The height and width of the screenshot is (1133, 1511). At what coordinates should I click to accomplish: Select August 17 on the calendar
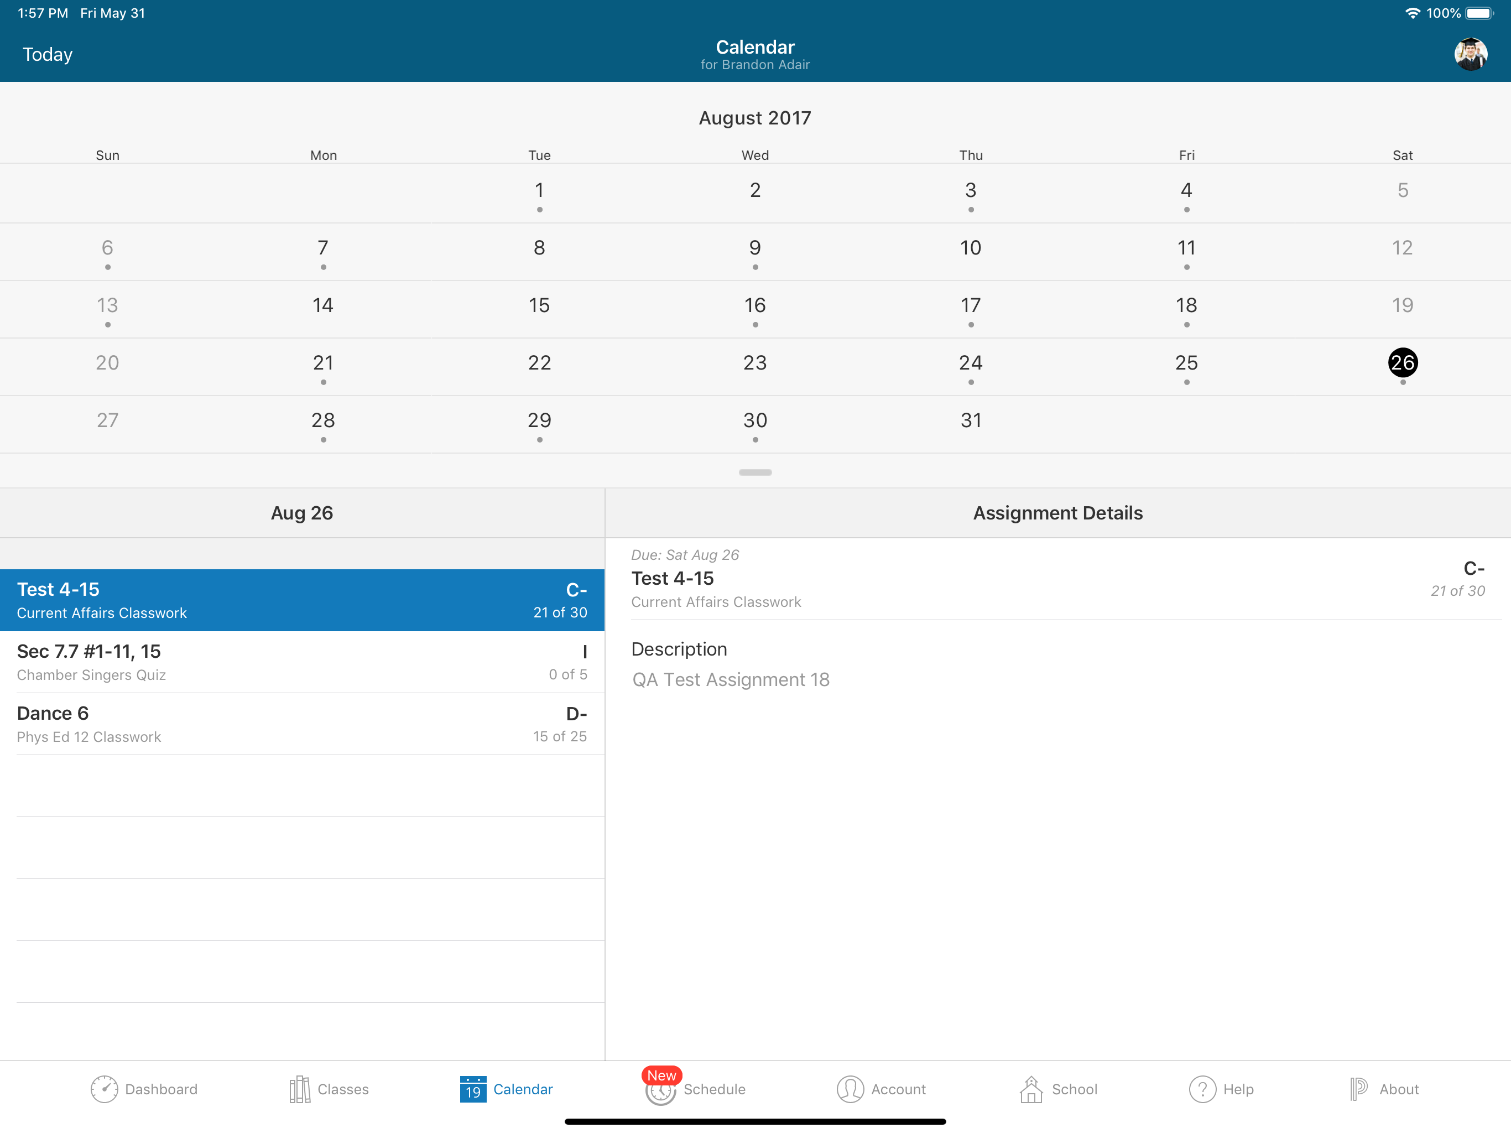click(971, 305)
